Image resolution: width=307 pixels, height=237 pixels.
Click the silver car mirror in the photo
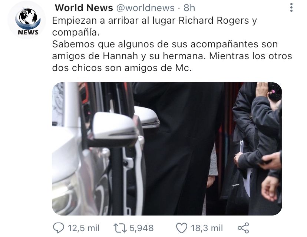pos(115,128)
